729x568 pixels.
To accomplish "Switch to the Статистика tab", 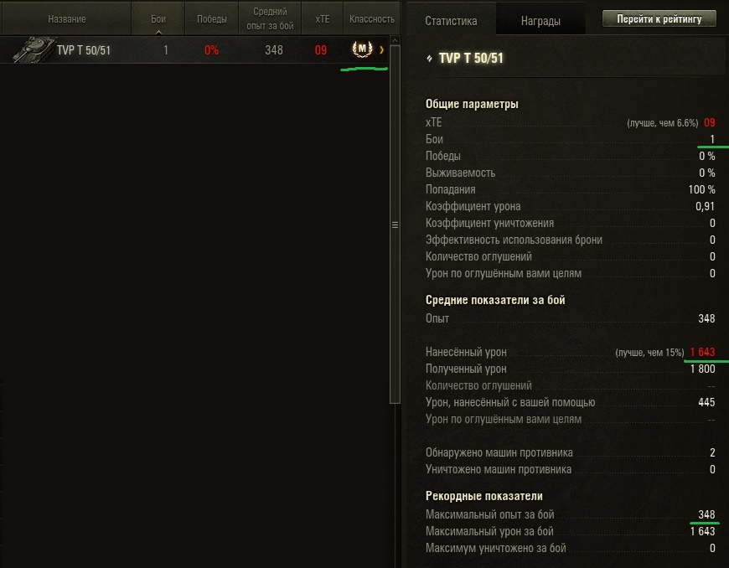I will [x=451, y=21].
